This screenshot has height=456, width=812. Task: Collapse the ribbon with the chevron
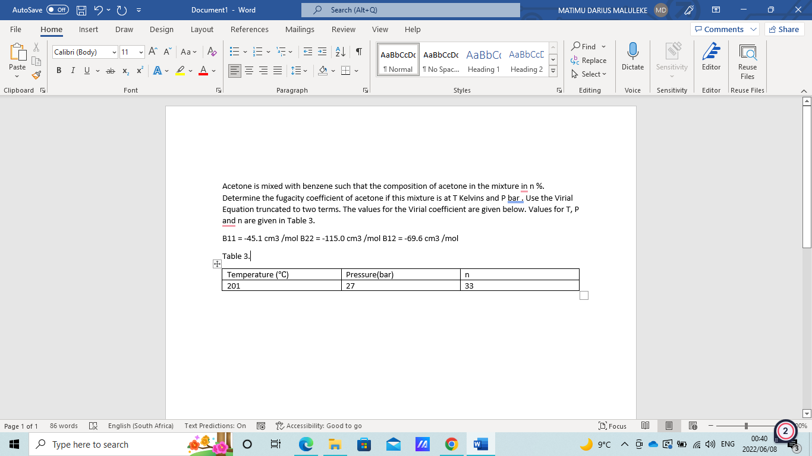coord(804,90)
